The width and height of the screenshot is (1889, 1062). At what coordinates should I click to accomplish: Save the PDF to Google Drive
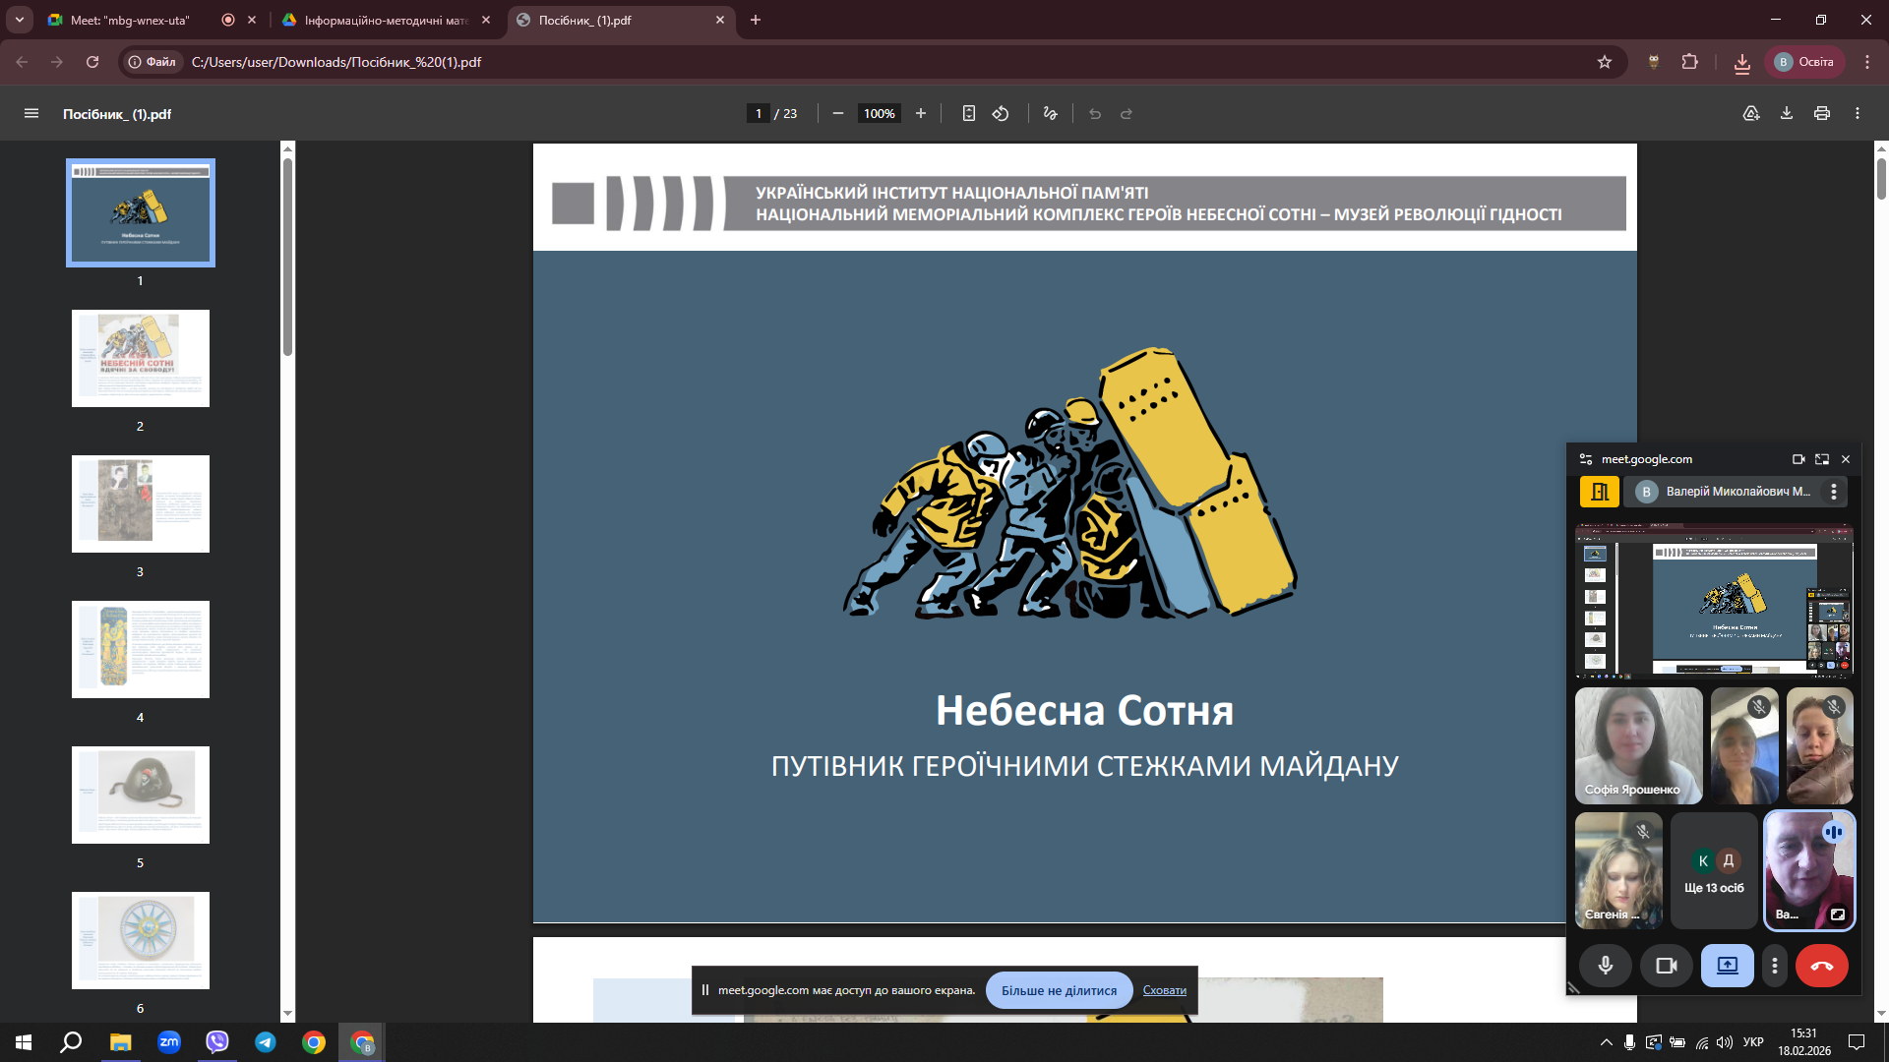pos(1750,114)
